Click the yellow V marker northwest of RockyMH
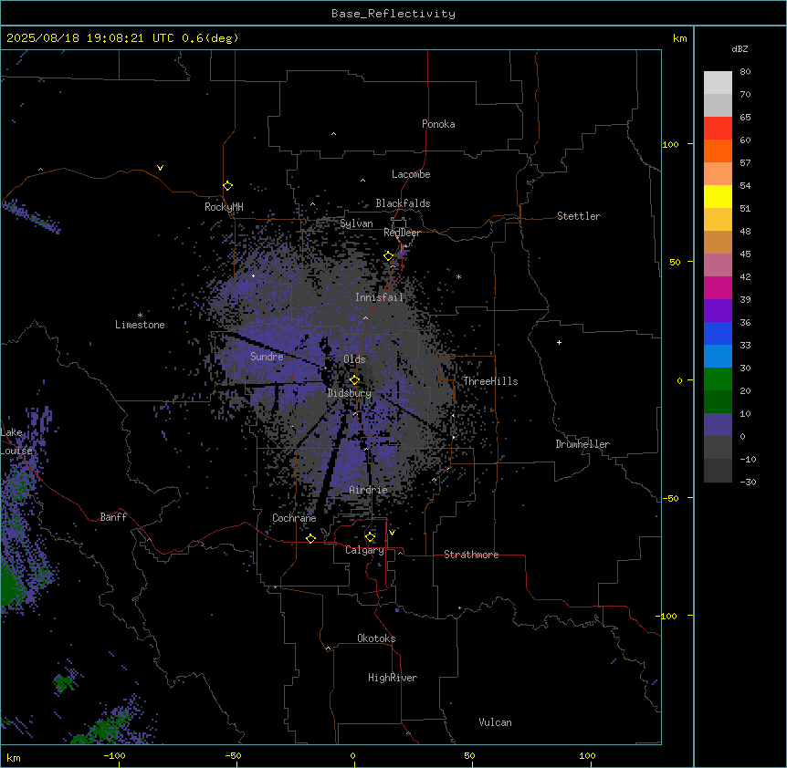 coord(160,168)
